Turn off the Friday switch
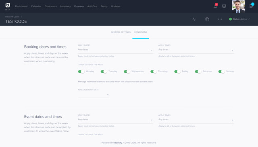 point(177,71)
